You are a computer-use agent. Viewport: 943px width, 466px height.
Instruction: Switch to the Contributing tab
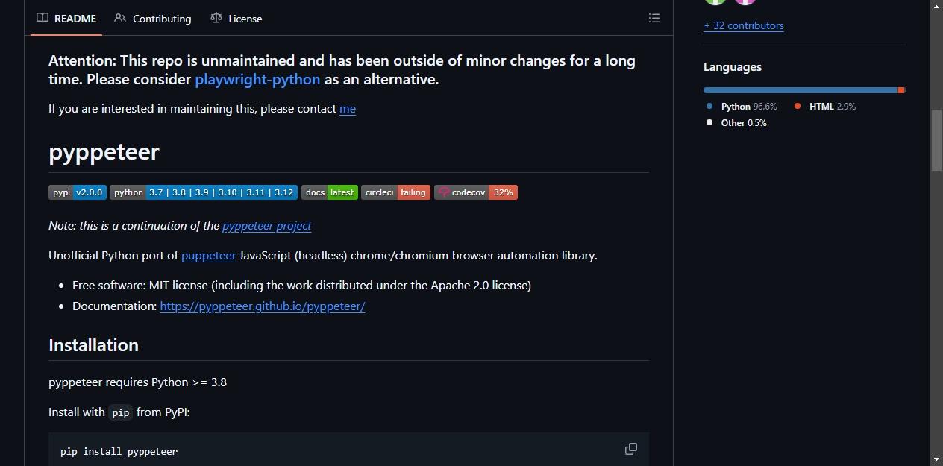pyautogui.click(x=153, y=18)
